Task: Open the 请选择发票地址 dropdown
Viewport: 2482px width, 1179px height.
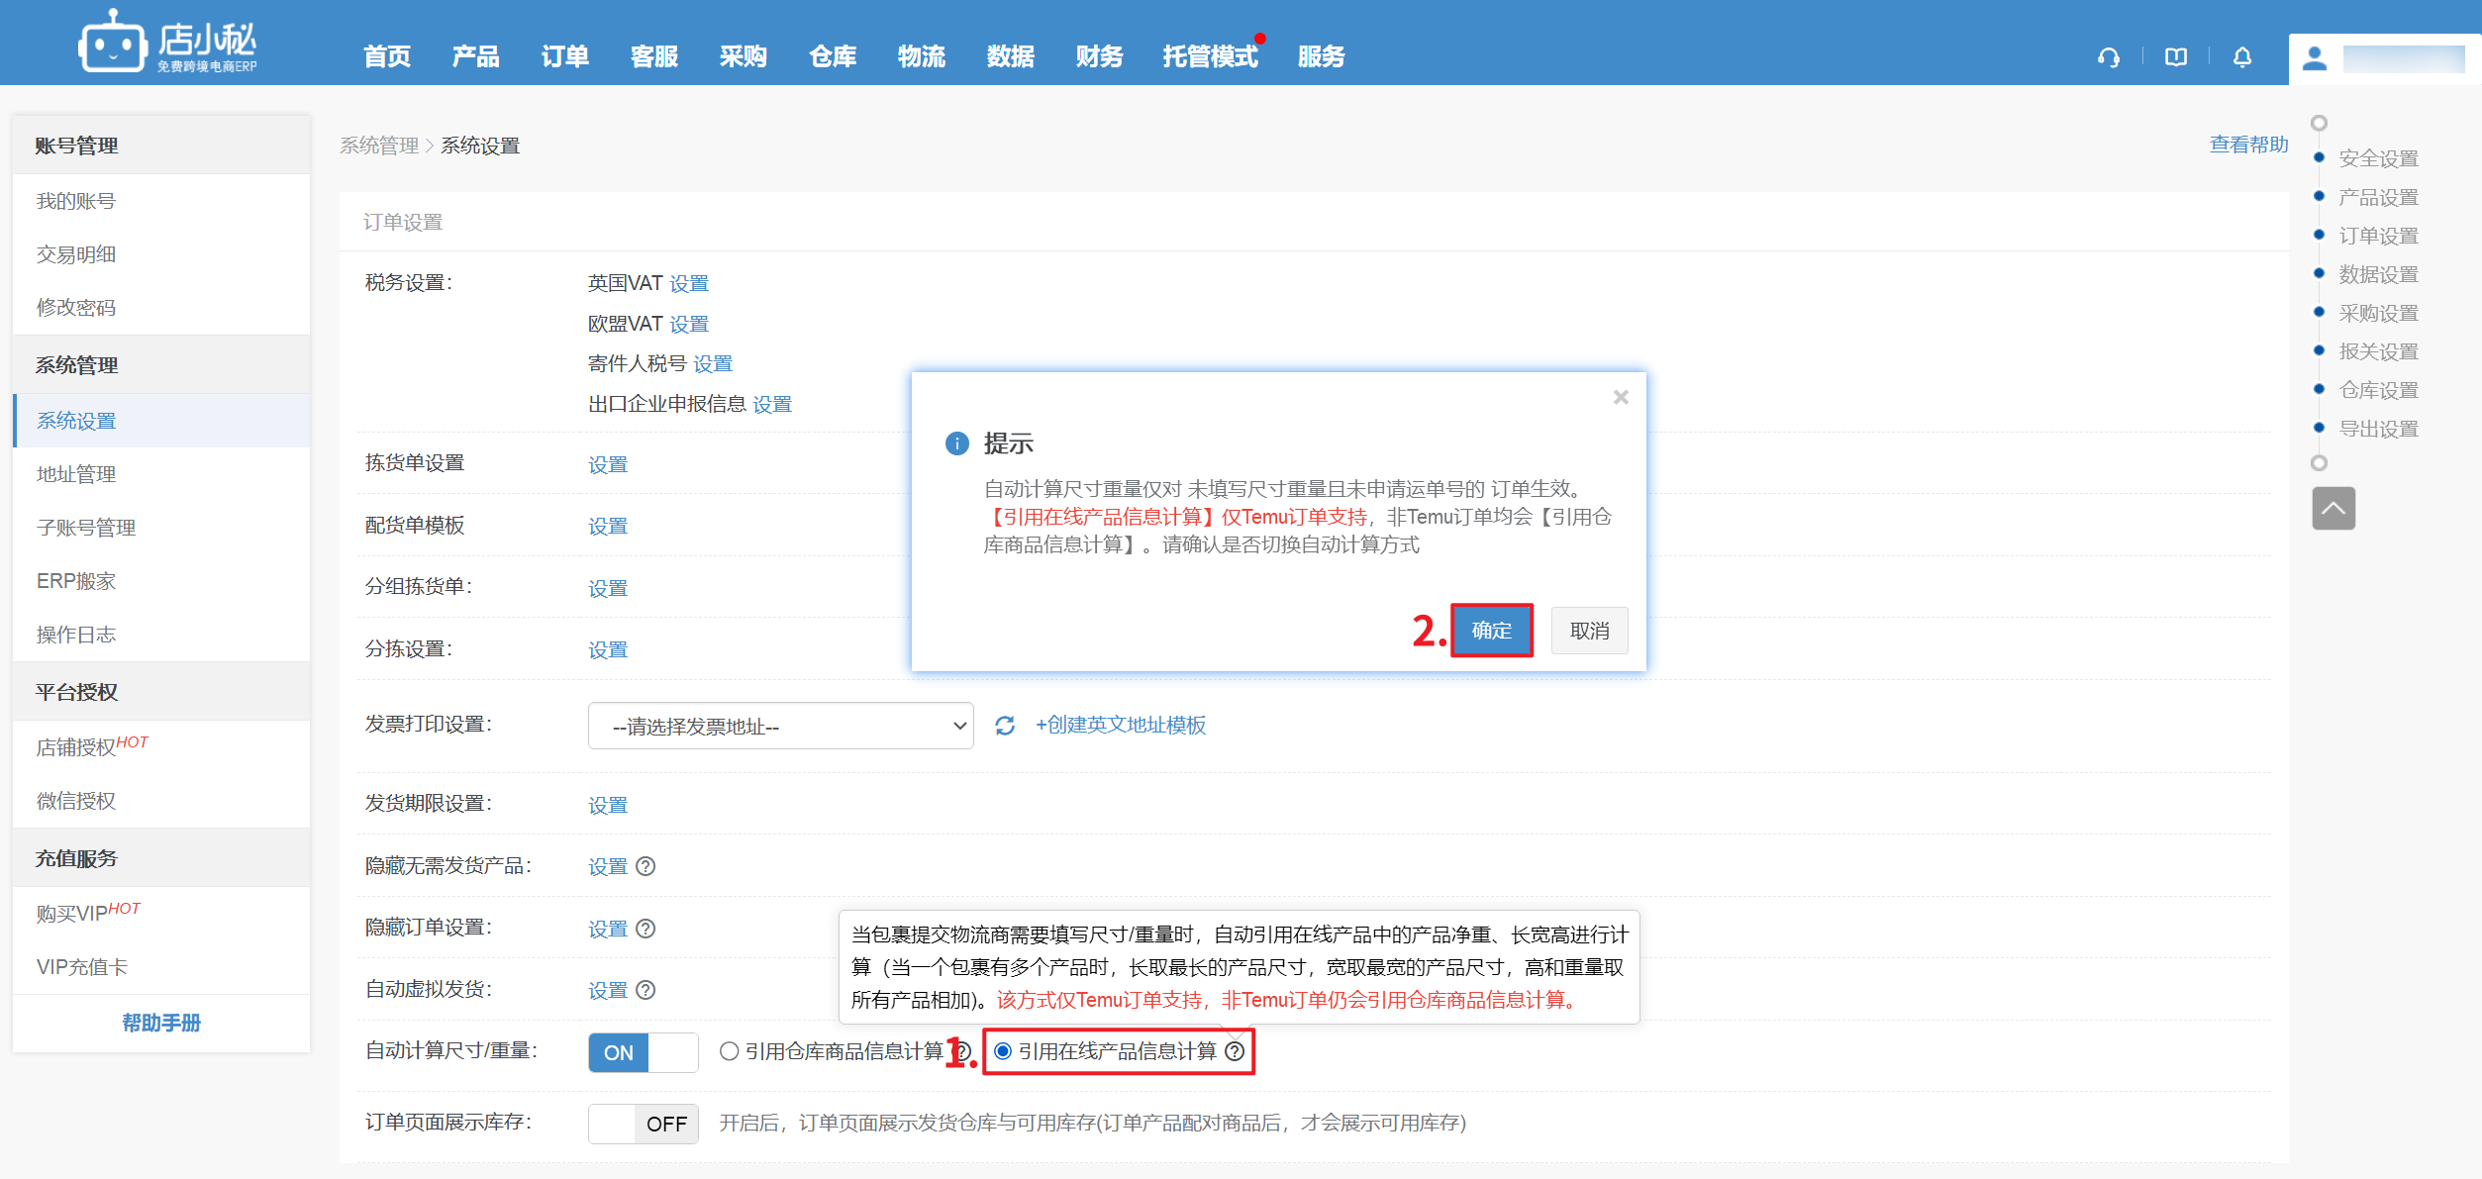Action: 780,726
